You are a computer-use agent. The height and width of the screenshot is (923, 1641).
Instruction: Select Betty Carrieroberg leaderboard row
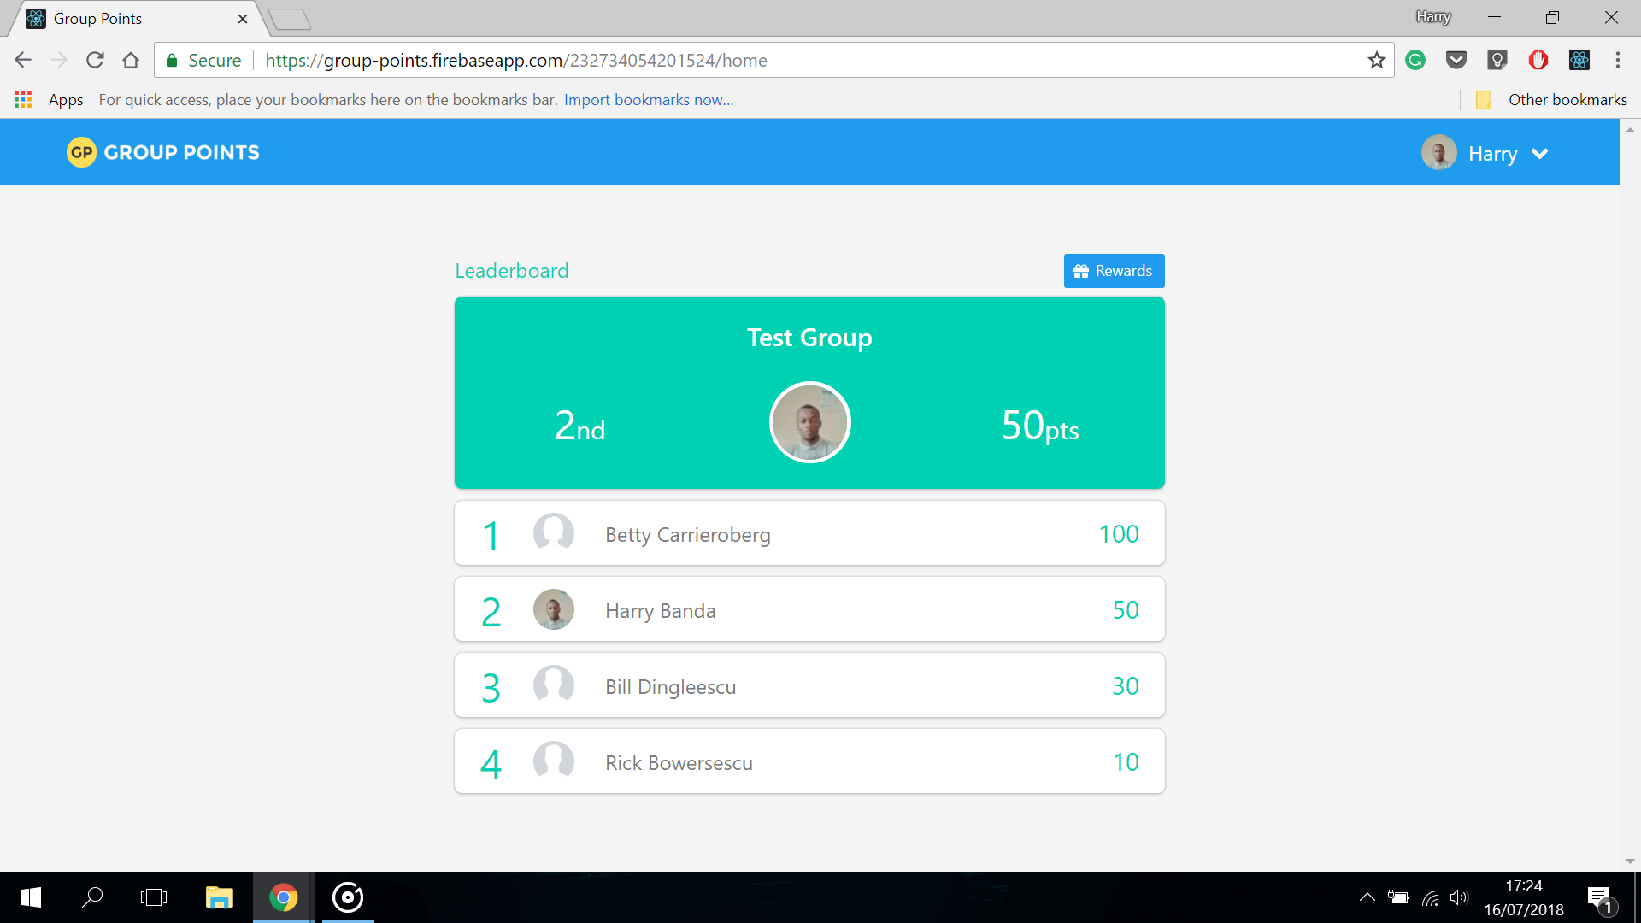[809, 533]
